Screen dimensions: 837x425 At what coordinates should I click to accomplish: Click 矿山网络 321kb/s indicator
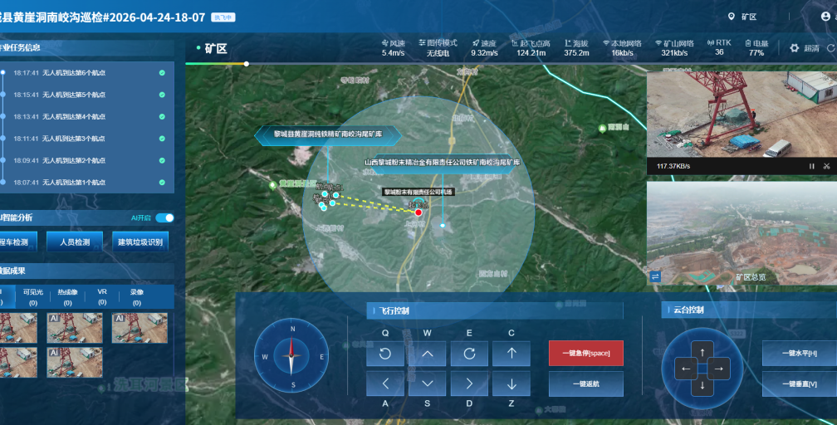[674, 48]
